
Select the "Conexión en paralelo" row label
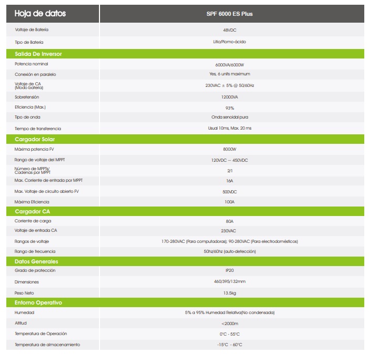(x=35, y=74)
